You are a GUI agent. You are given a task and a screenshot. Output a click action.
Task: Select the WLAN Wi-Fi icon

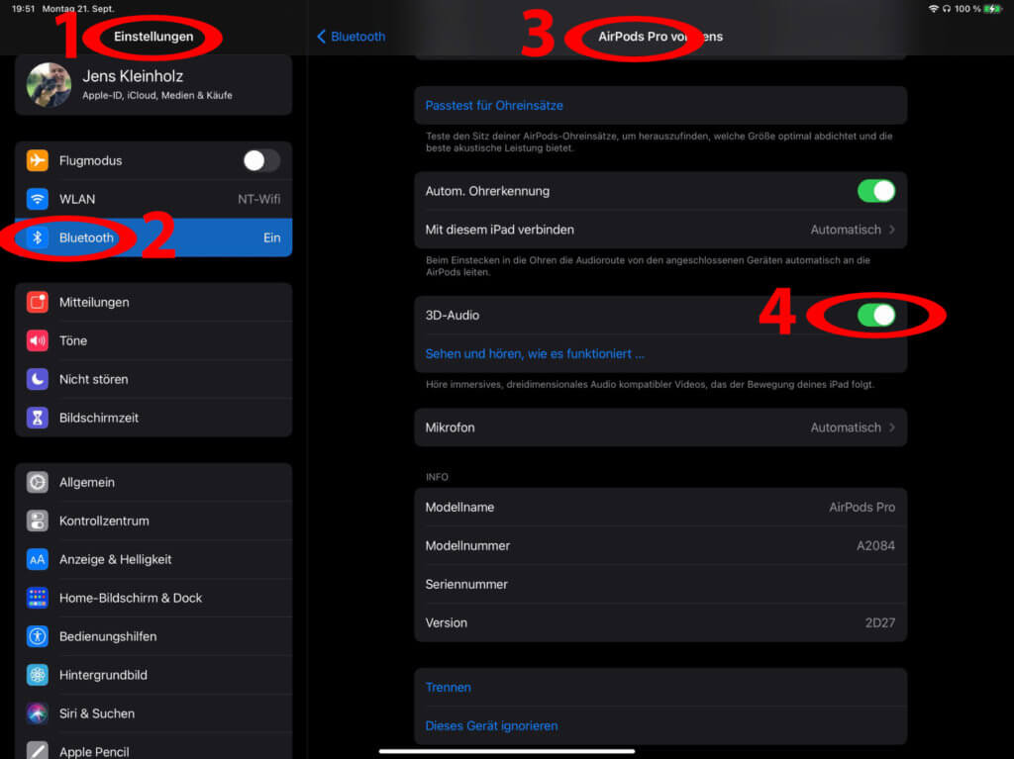[38, 199]
